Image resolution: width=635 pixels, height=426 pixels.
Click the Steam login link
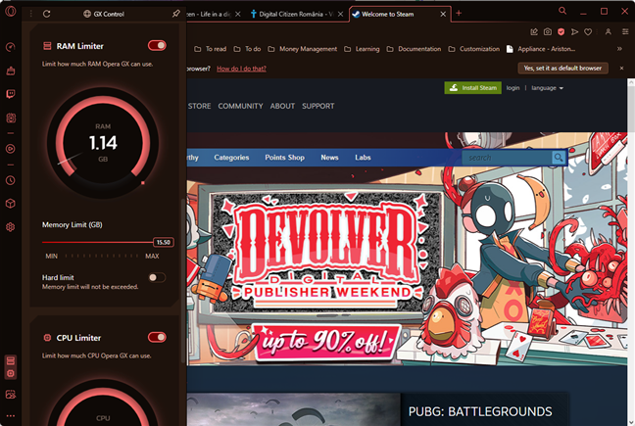click(x=513, y=88)
